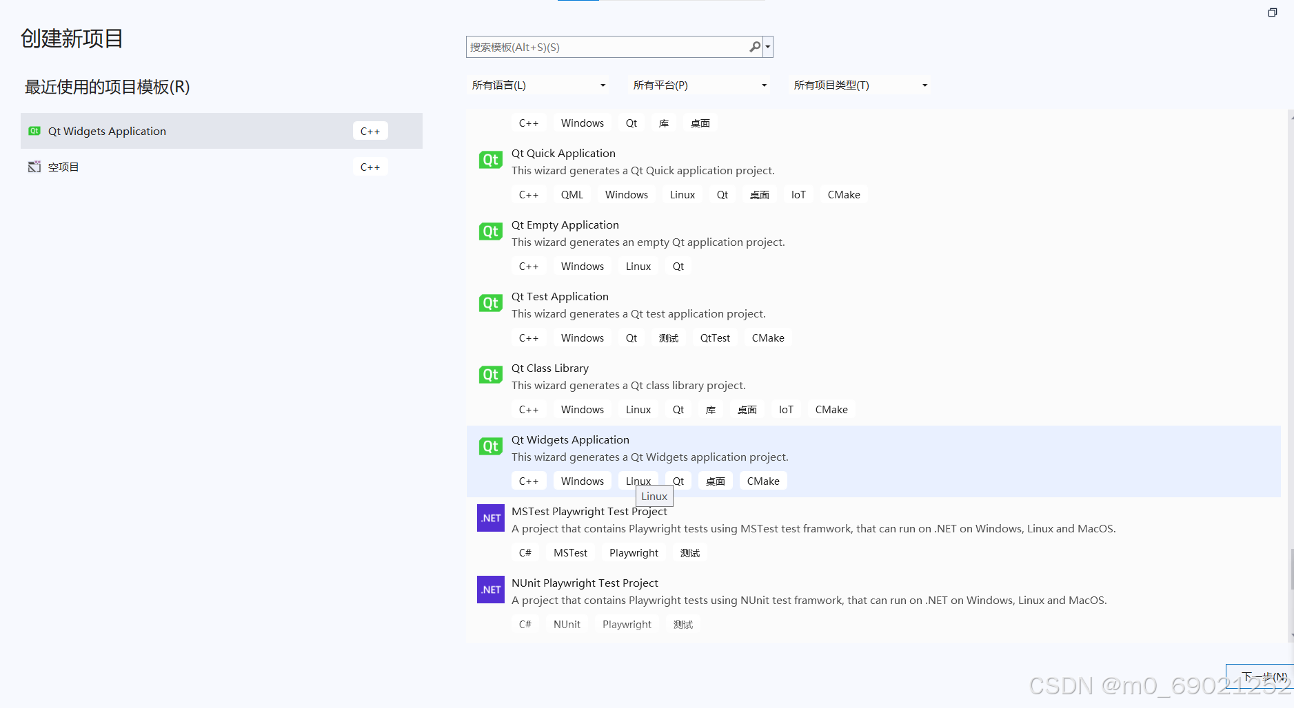Select recent template Qt Widgets Application
The height and width of the screenshot is (708, 1294).
(221, 131)
